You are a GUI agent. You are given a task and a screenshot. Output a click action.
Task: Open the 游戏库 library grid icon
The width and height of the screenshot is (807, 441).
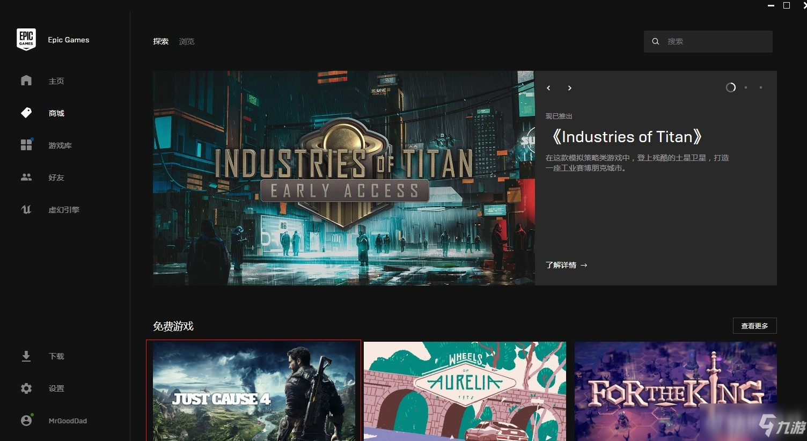(26, 145)
